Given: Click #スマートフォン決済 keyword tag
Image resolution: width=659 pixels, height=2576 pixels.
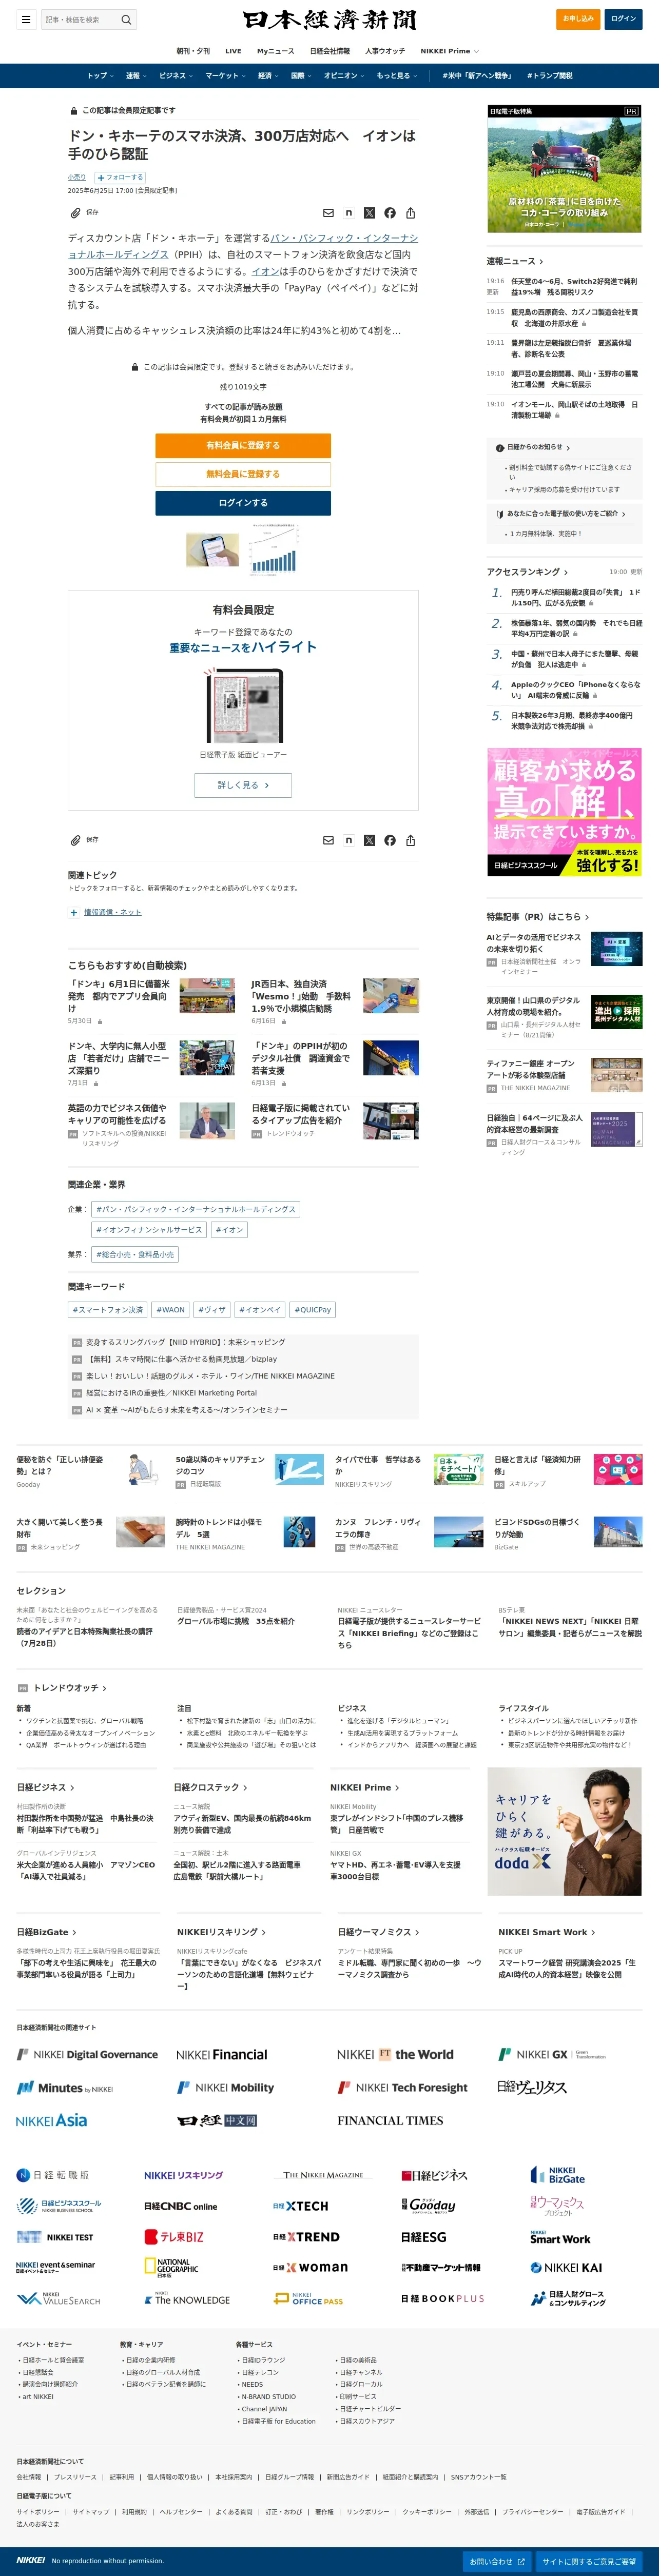Looking at the screenshot, I should coord(108,1309).
